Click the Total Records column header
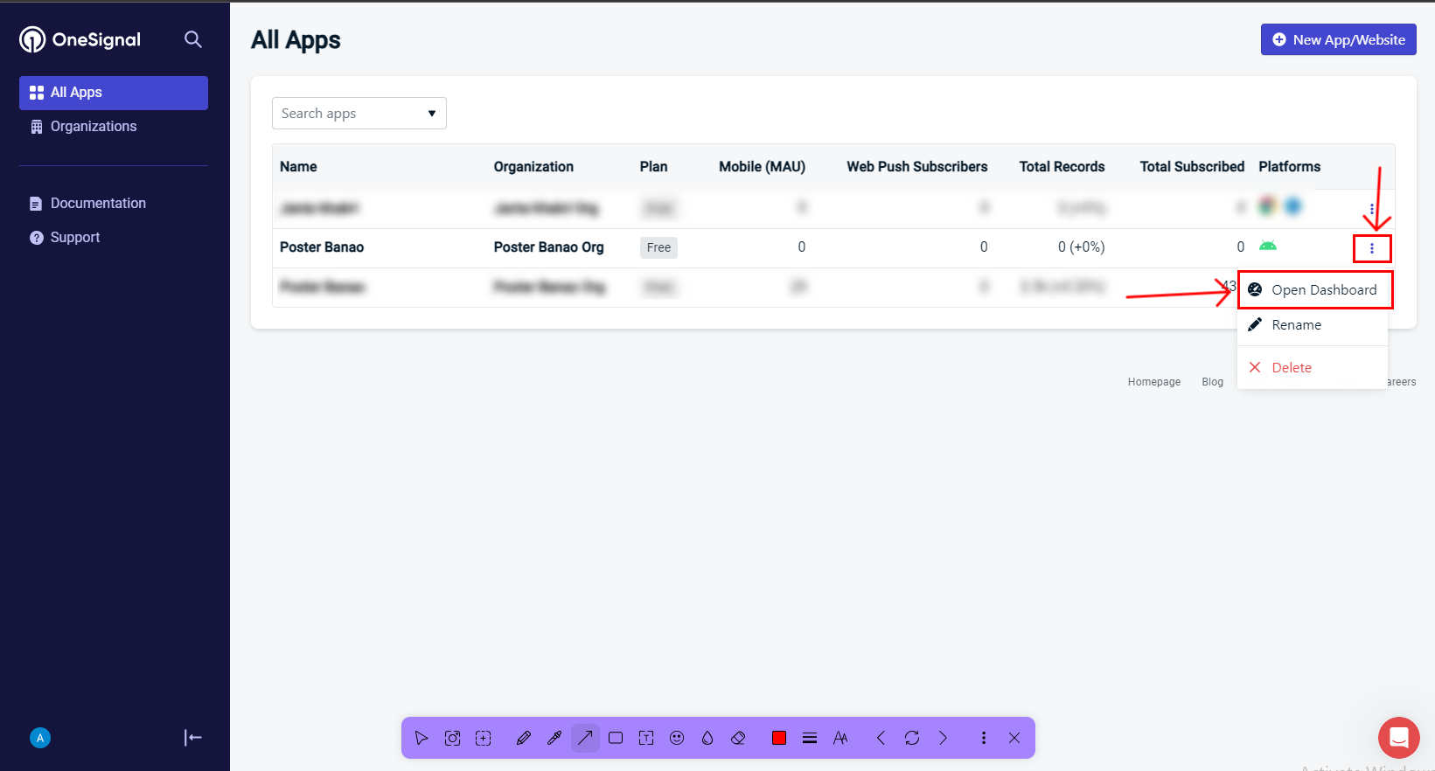The width and height of the screenshot is (1435, 771). pos(1062,167)
